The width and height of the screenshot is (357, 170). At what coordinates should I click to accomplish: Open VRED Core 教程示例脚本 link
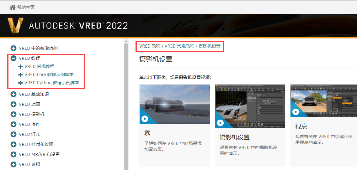(x=49, y=75)
